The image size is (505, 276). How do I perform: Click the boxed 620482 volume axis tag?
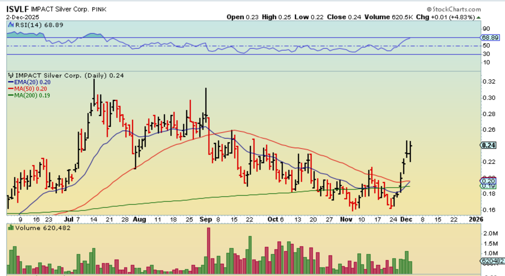click(x=492, y=261)
